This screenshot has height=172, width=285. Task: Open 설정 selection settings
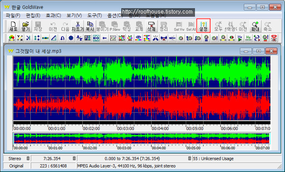(204, 26)
